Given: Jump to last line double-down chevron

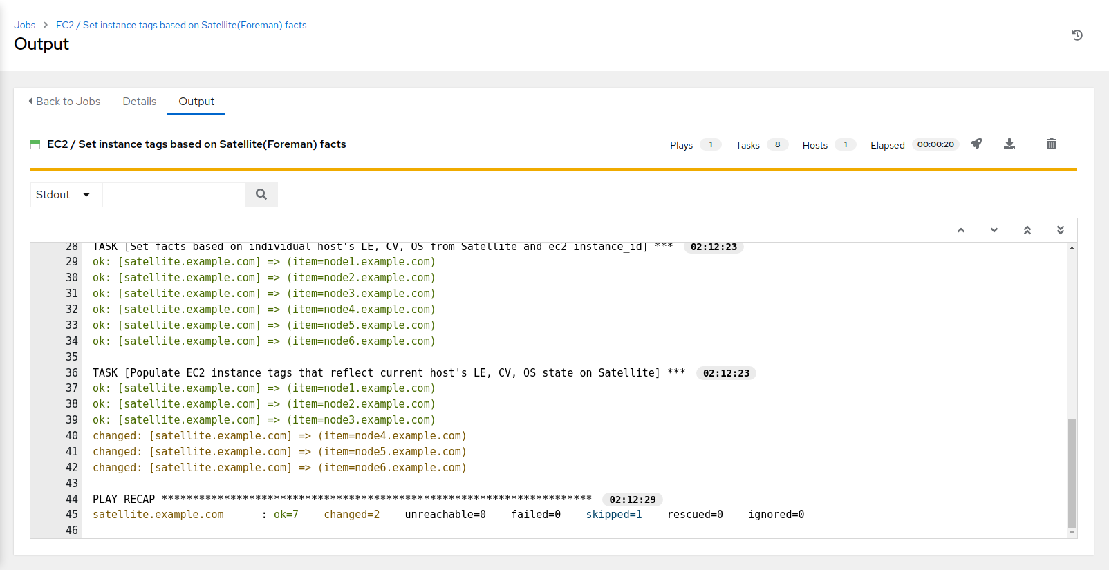Looking at the screenshot, I should click(x=1060, y=230).
